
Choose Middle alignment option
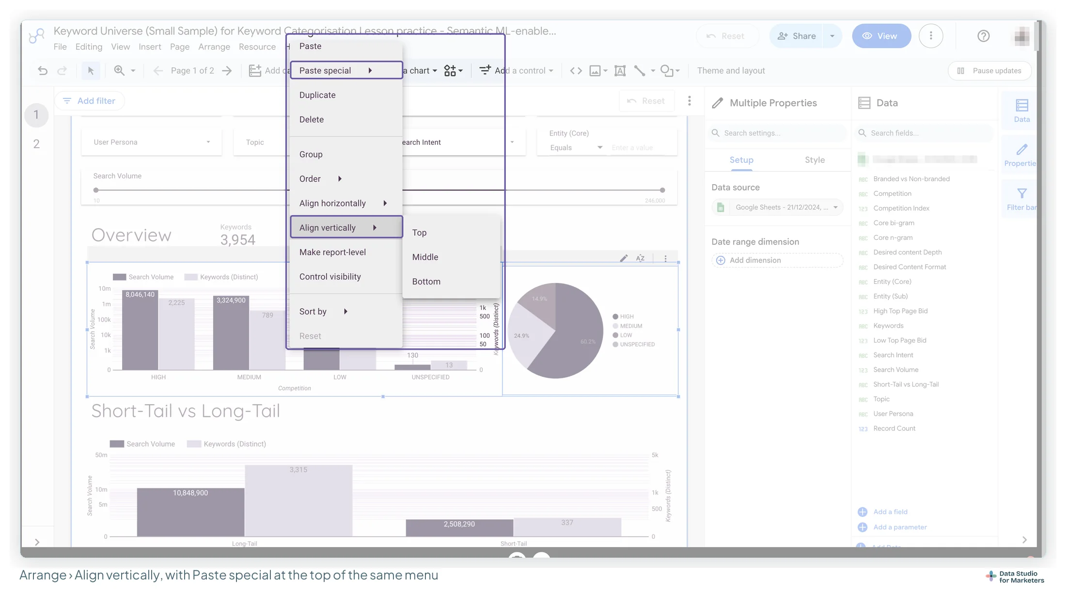point(451,257)
